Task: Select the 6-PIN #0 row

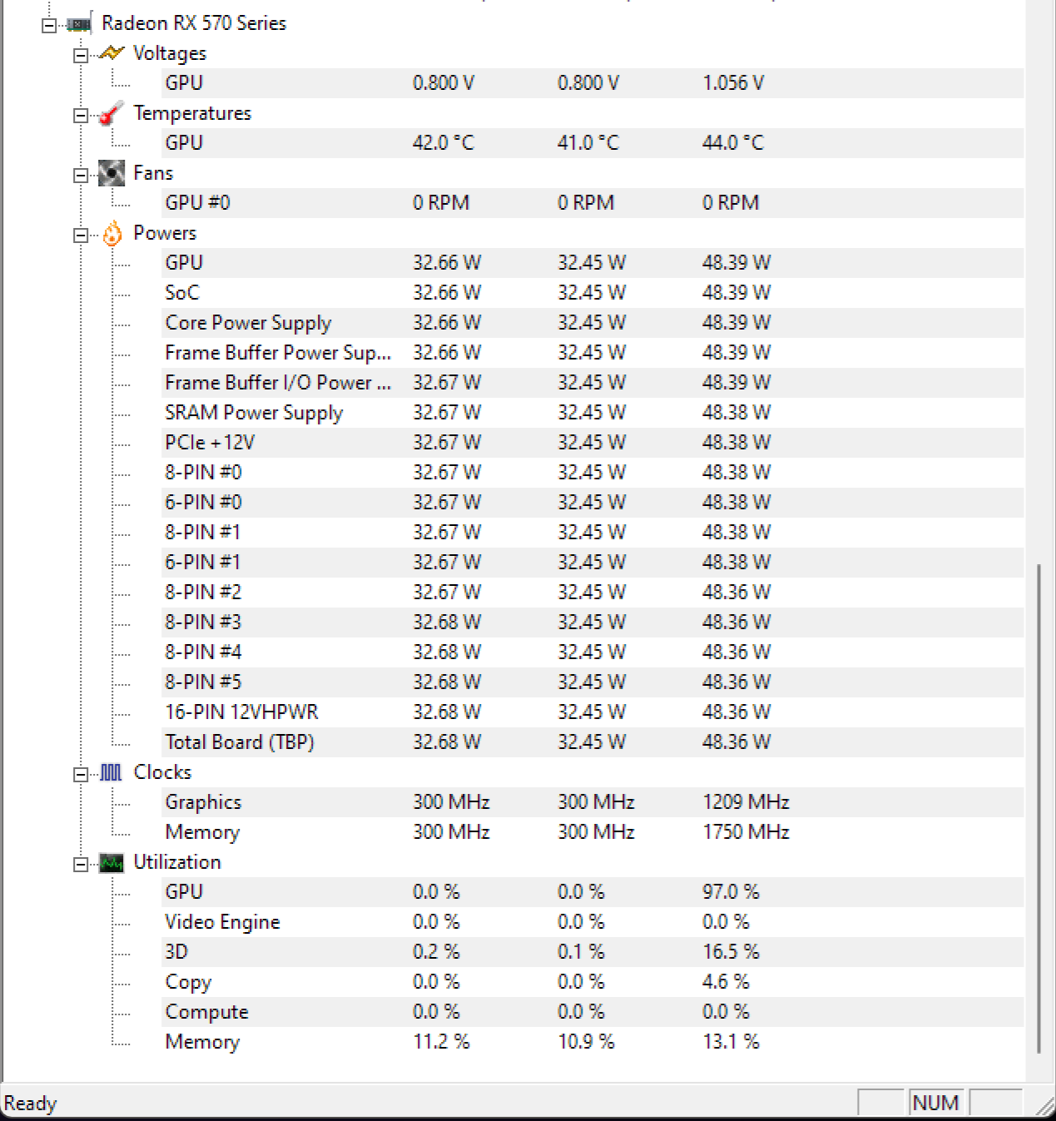Action: 592,503
